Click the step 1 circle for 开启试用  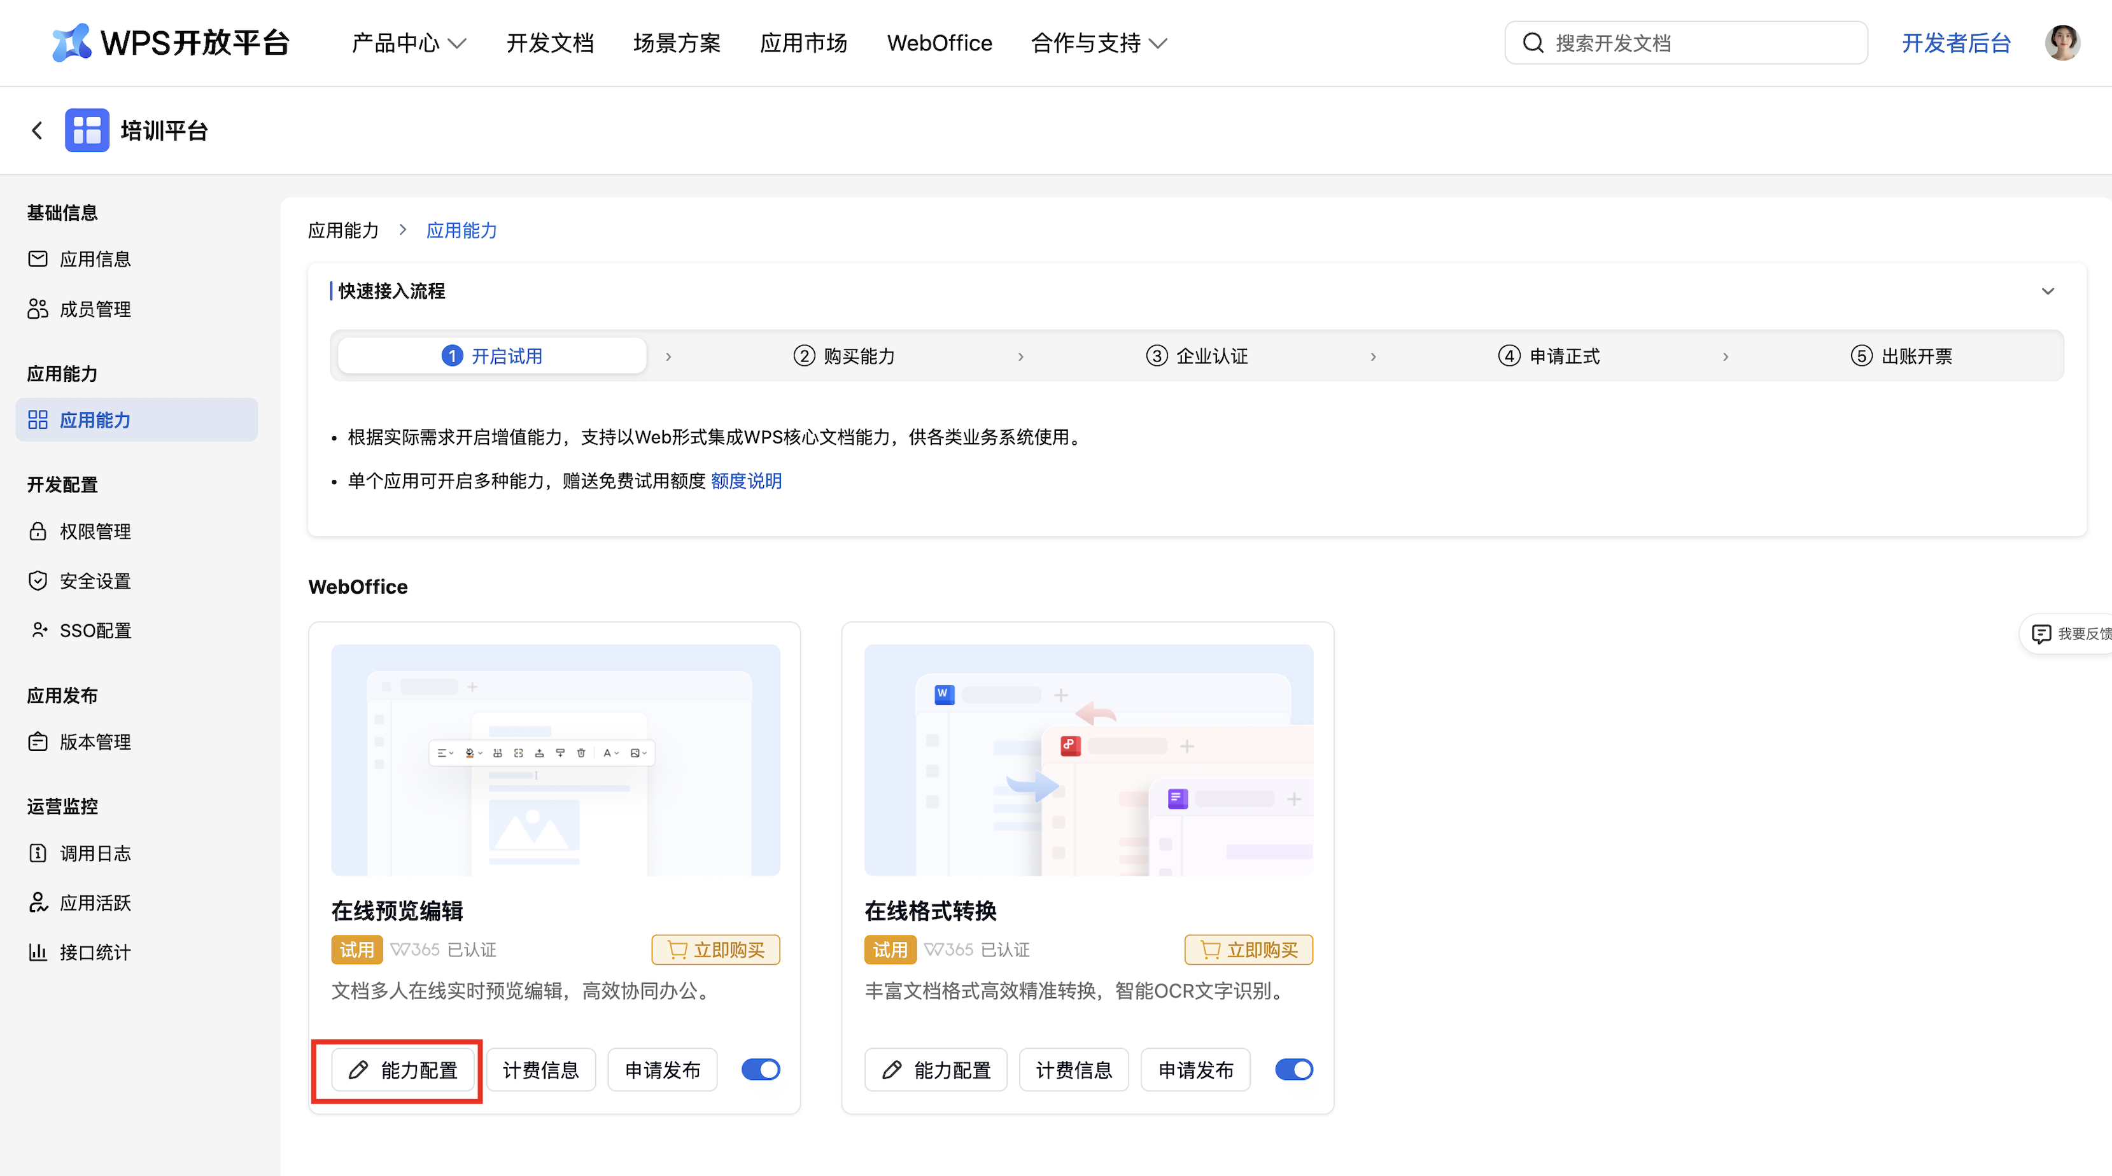[452, 356]
